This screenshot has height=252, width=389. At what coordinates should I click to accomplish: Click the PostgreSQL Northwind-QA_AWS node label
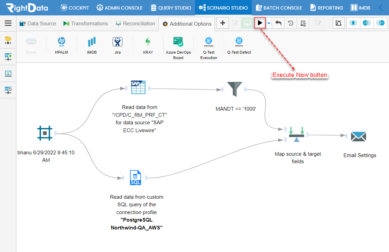(137, 212)
